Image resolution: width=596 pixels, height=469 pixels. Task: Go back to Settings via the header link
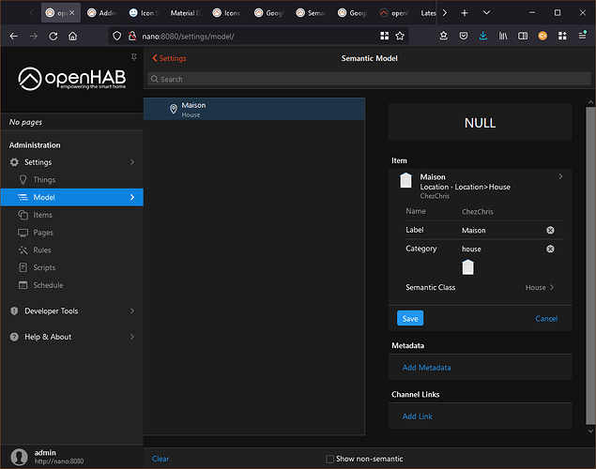point(169,58)
